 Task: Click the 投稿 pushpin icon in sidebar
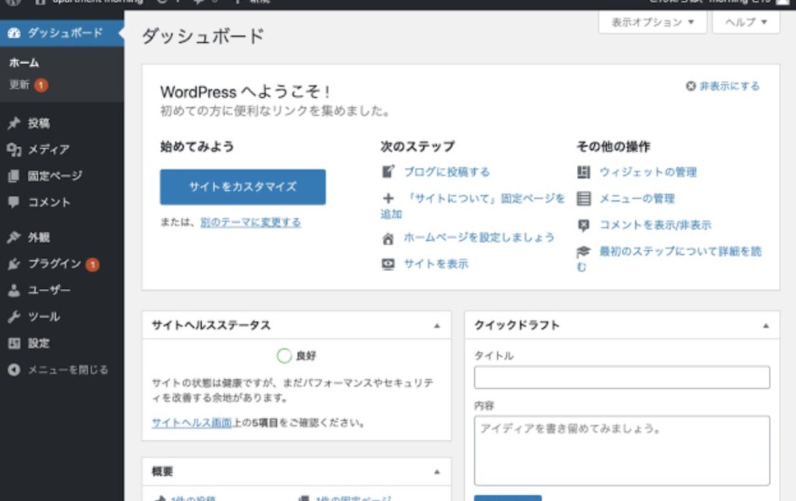pyautogui.click(x=14, y=124)
